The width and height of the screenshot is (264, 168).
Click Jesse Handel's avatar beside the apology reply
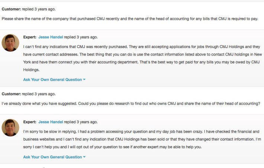pos(10,127)
